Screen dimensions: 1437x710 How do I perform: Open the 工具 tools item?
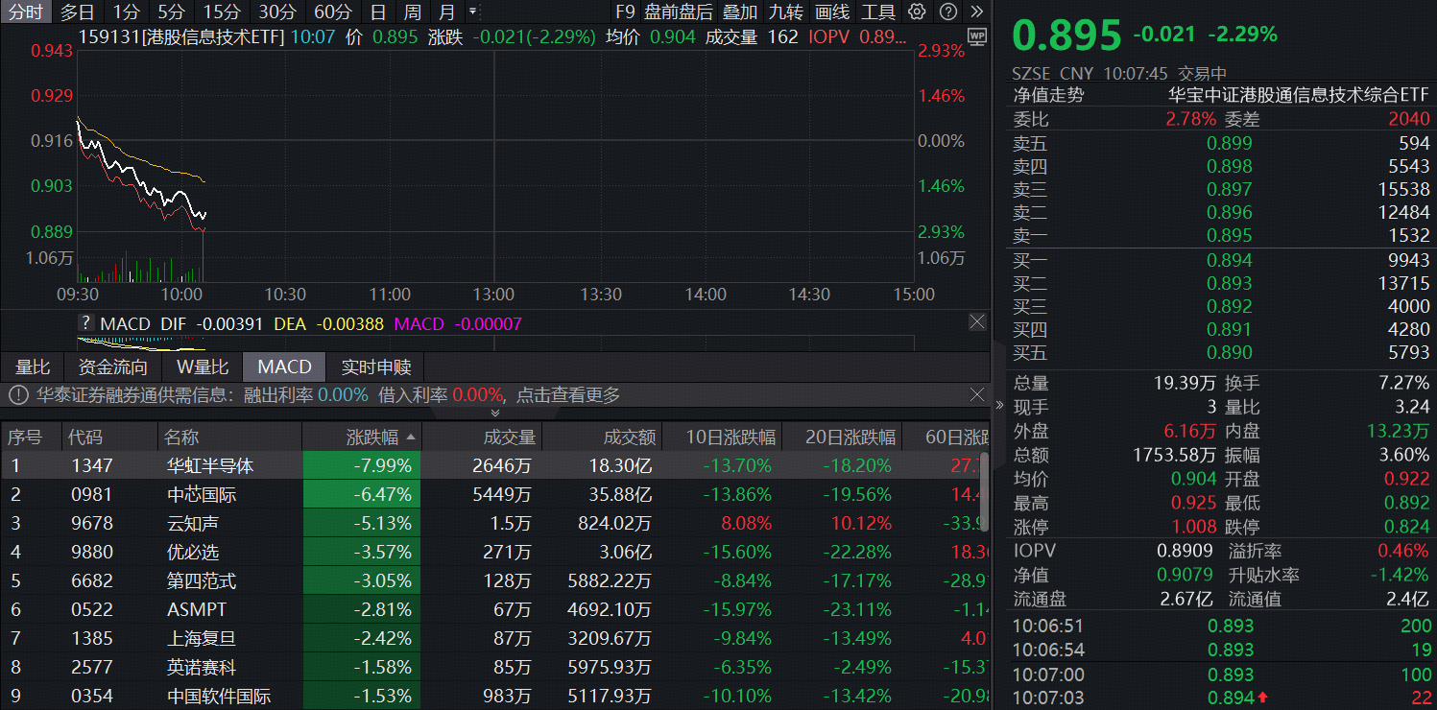click(x=878, y=13)
